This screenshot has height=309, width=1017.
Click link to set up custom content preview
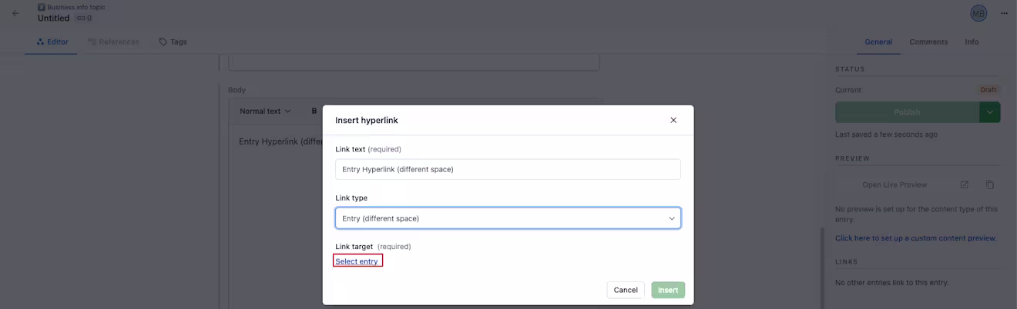coord(916,238)
